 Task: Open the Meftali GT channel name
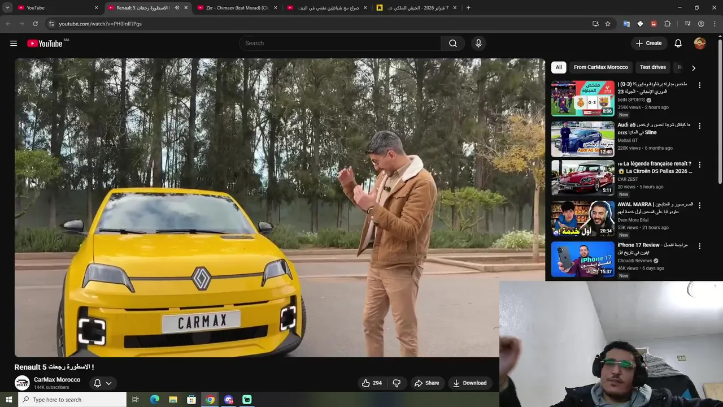point(628,140)
